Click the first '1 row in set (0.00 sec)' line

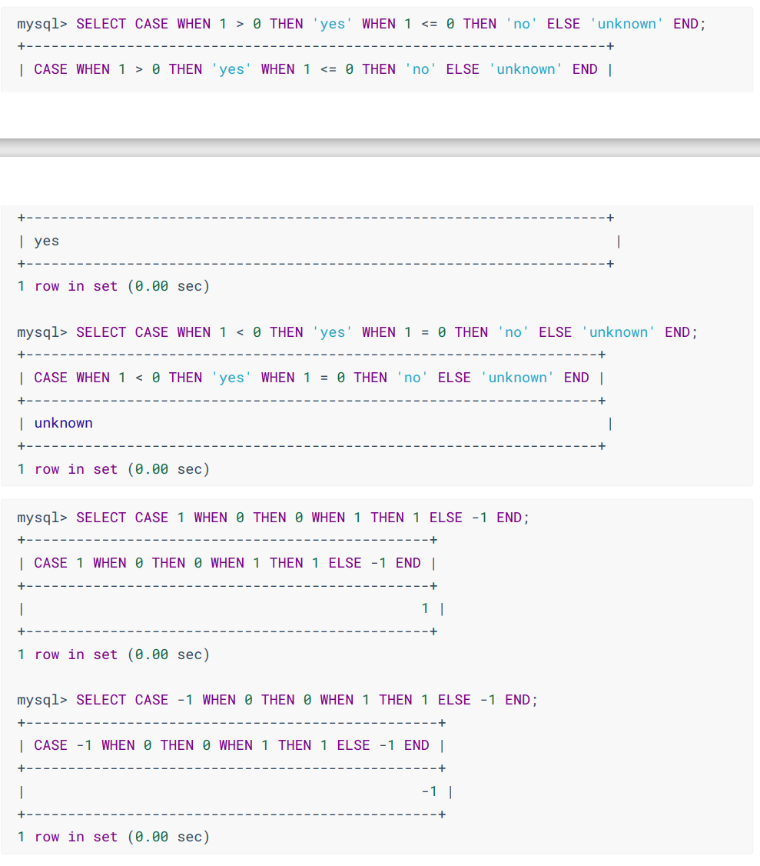click(x=114, y=287)
